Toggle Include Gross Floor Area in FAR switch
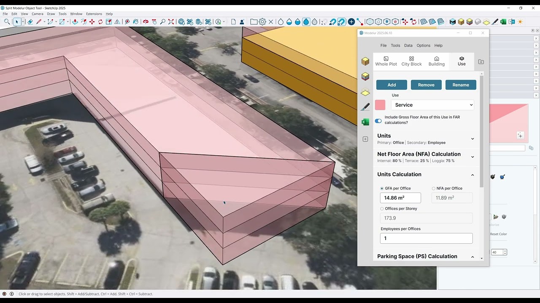Viewport: 540px width, 303px height. coord(378,121)
